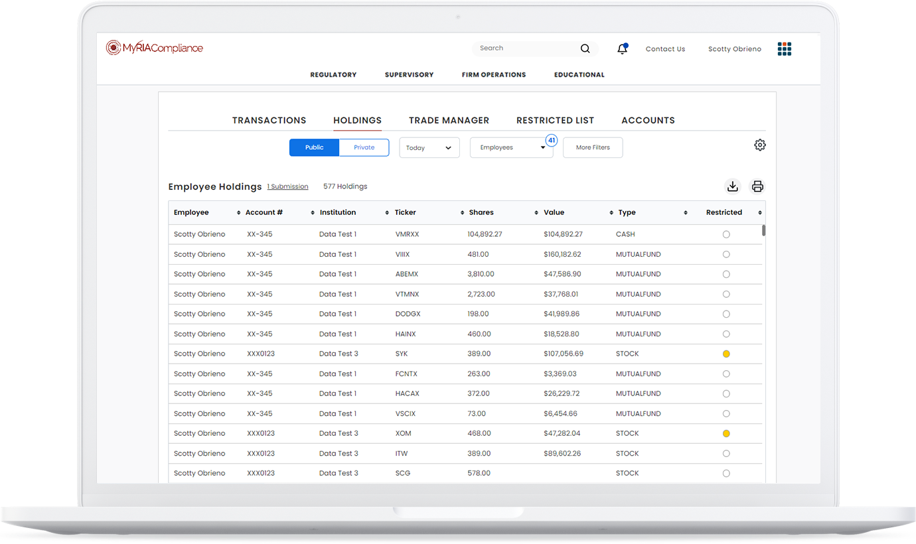Screen dimensions: 916x544
Task: Expand the Employees filter dropdown
Action: click(511, 147)
